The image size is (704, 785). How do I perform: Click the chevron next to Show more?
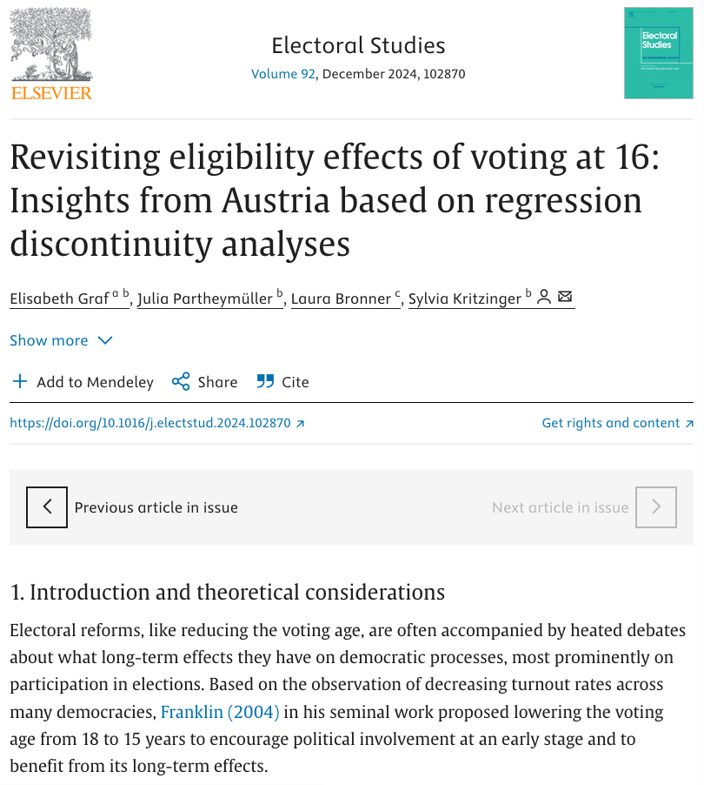click(x=105, y=340)
